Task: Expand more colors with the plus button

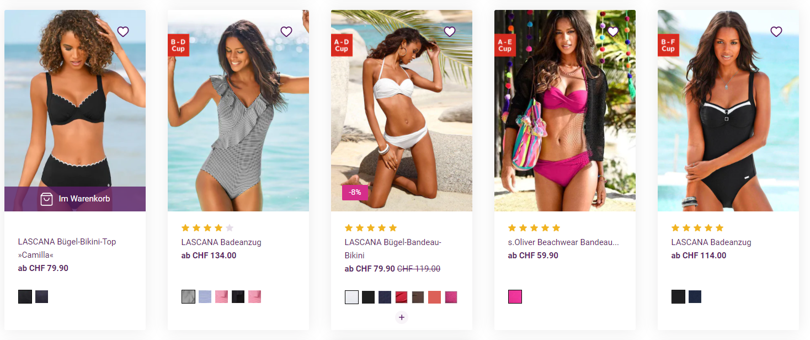Action: tap(402, 317)
